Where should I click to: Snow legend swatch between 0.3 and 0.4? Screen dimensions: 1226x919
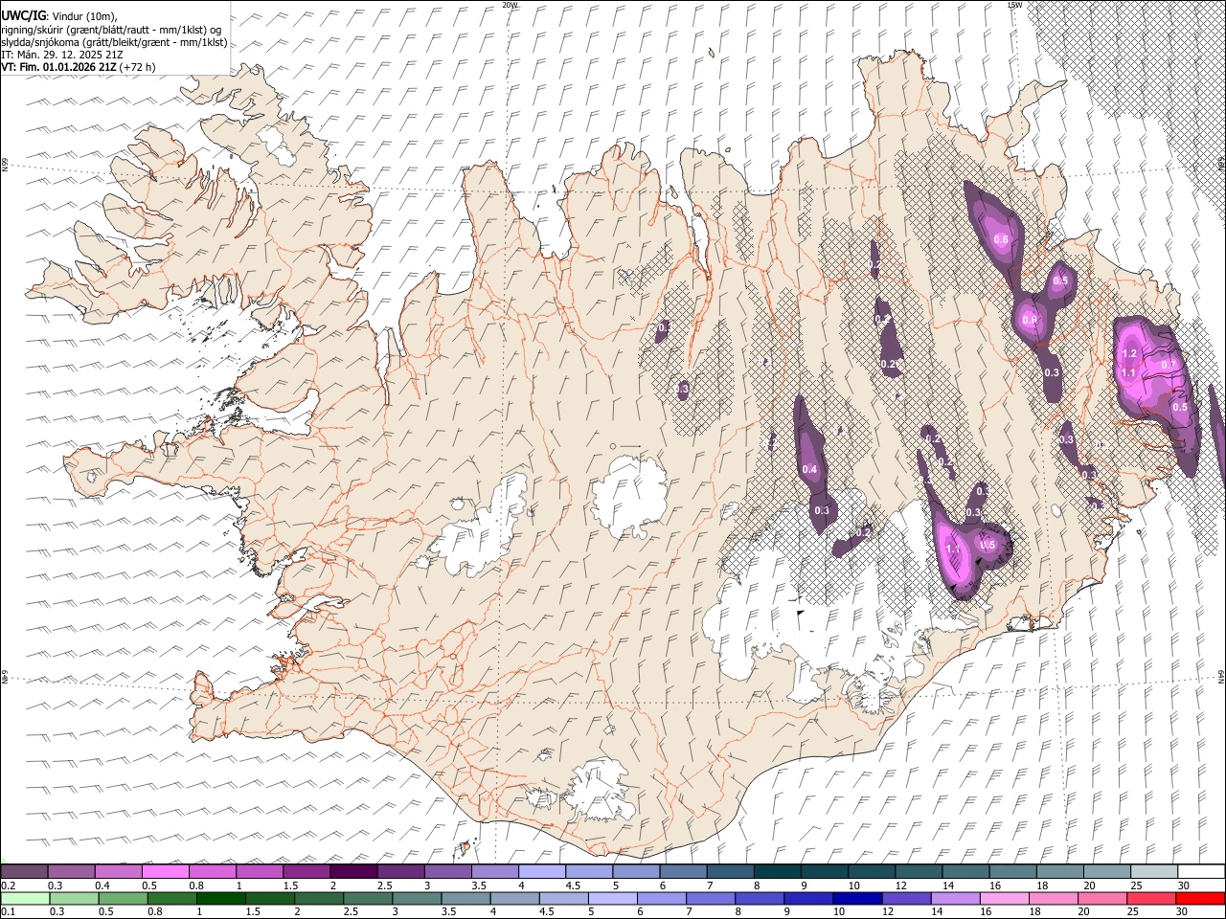[71, 872]
